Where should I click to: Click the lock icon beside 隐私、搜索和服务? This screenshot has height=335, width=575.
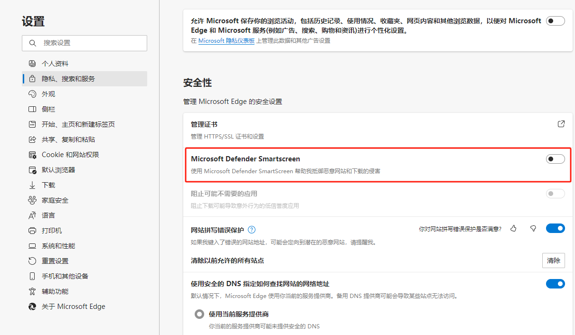click(x=32, y=79)
